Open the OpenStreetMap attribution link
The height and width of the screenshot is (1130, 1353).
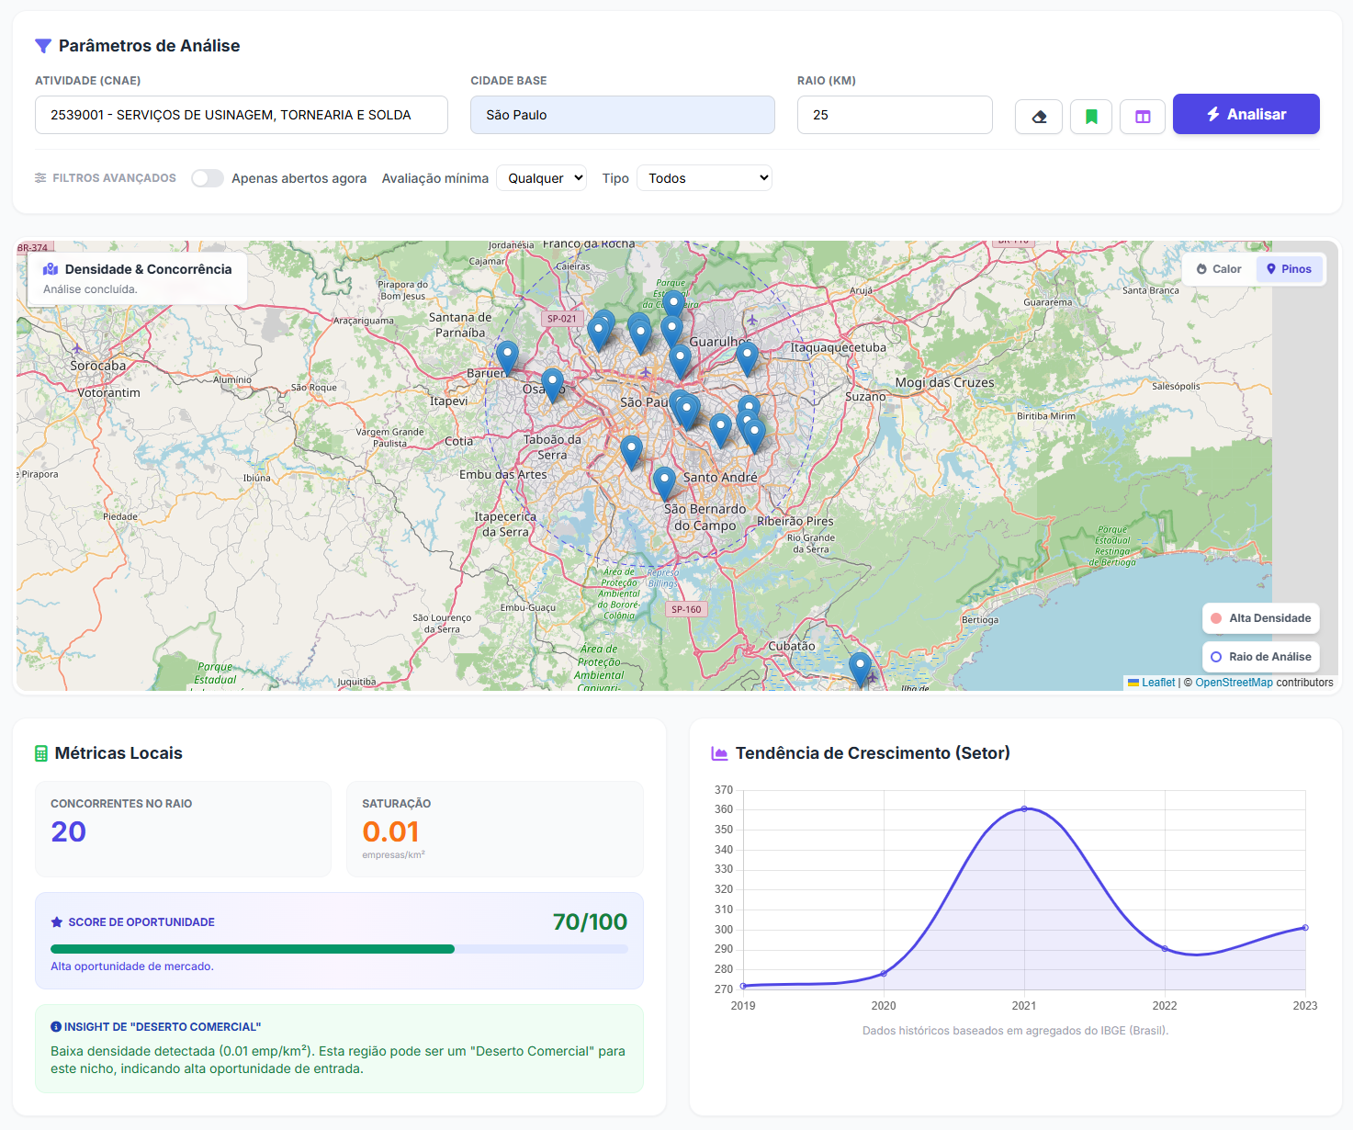pyautogui.click(x=1234, y=683)
